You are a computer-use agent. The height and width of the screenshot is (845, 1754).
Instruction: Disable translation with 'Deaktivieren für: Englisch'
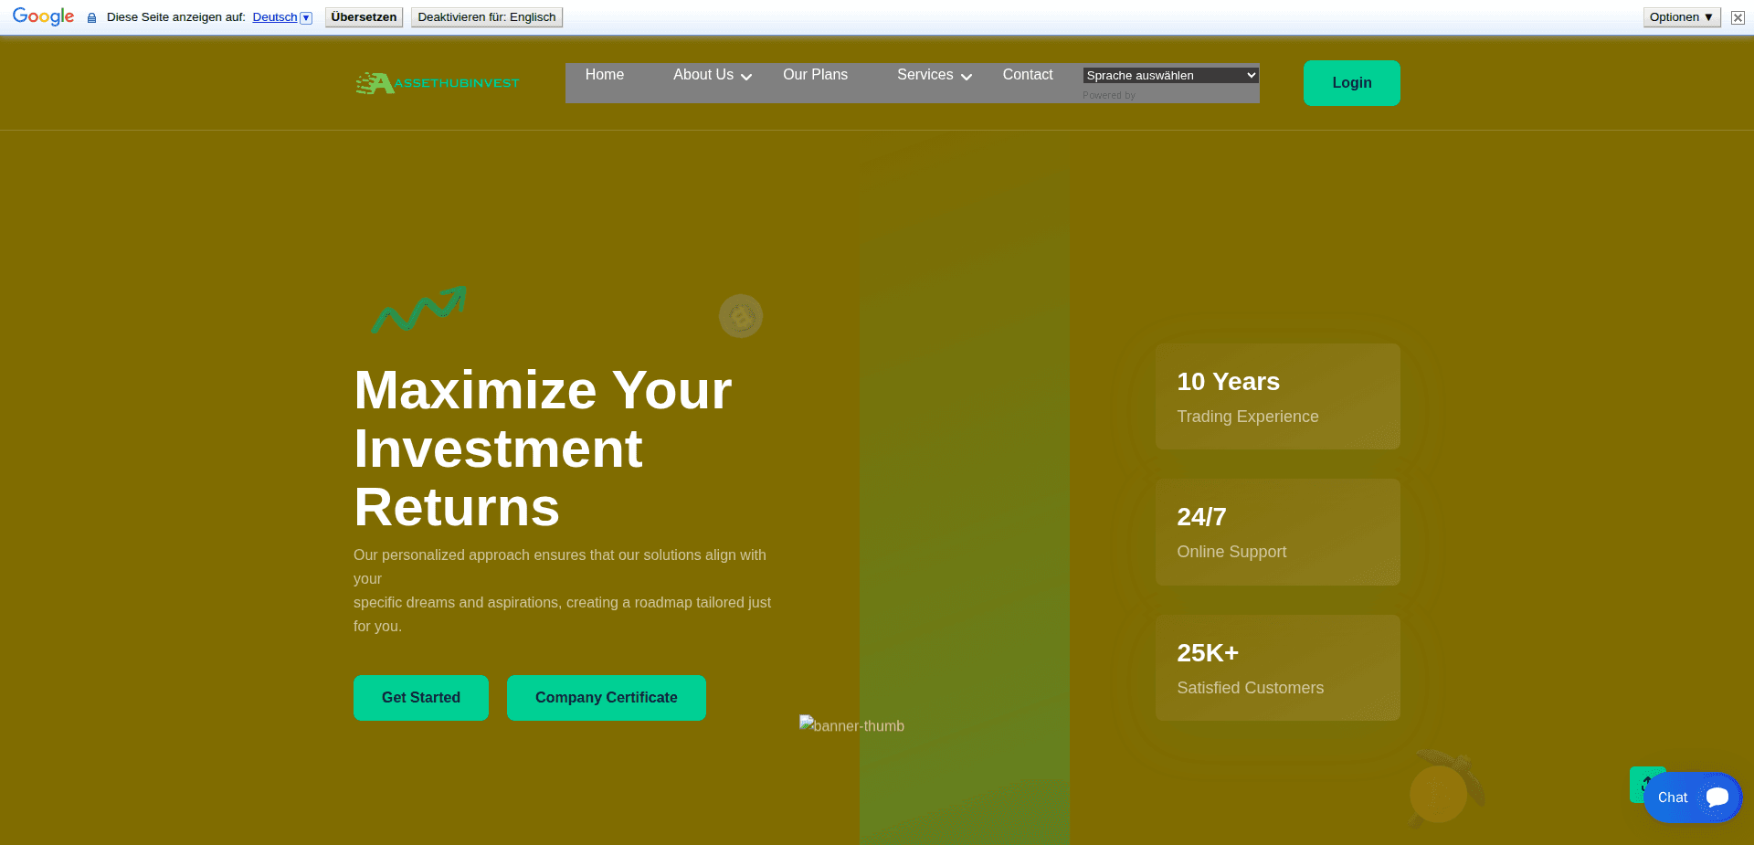click(x=486, y=16)
